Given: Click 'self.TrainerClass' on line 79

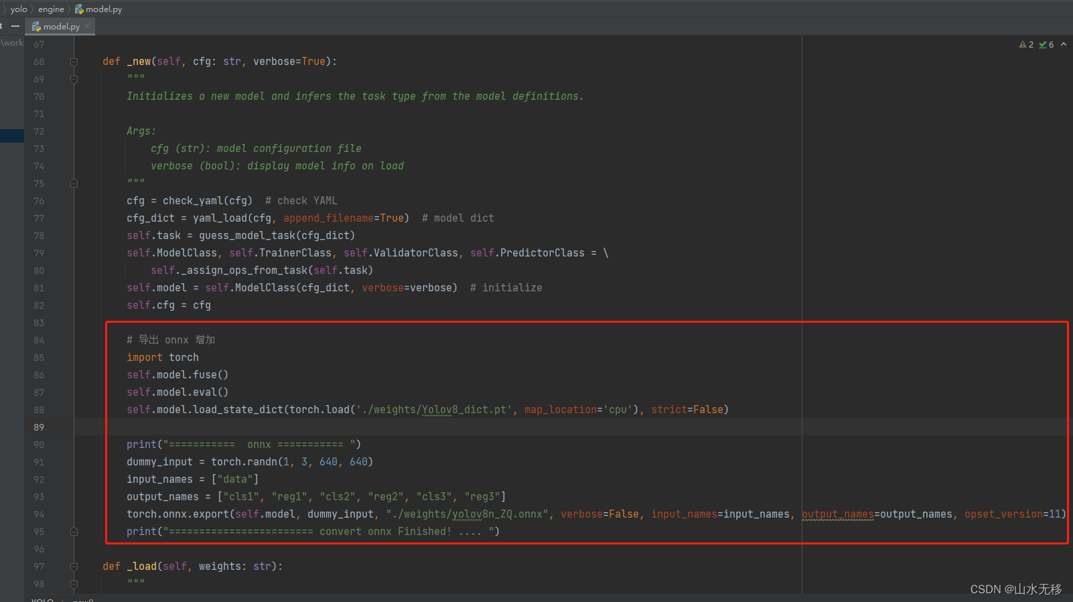Looking at the screenshot, I should (x=280, y=253).
